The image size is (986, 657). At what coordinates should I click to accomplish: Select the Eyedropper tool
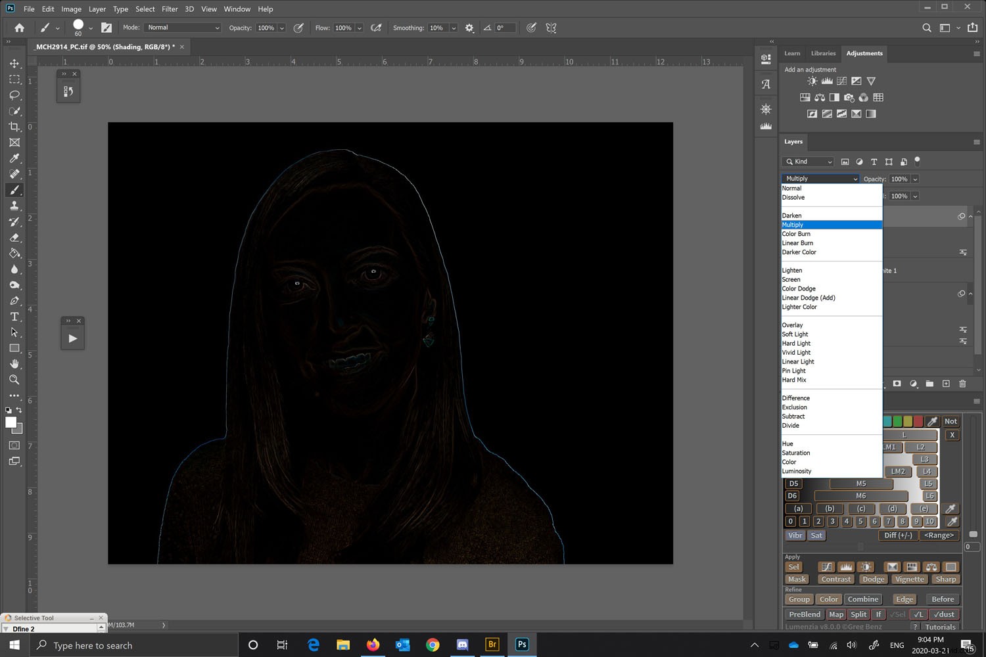point(14,158)
